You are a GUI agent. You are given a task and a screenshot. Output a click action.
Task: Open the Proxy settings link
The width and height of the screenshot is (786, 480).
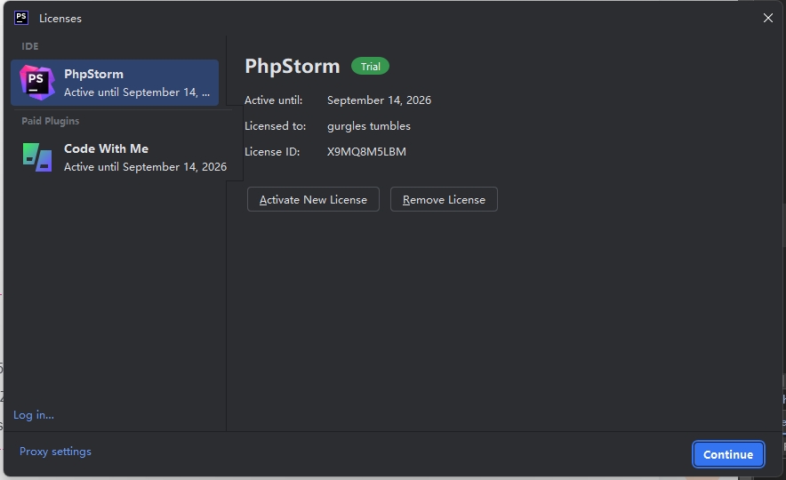(55, 452)
